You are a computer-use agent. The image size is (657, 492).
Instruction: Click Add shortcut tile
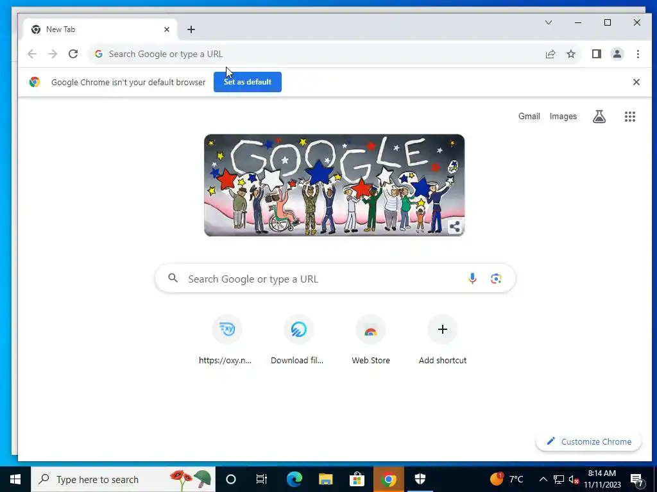(443, 340)
